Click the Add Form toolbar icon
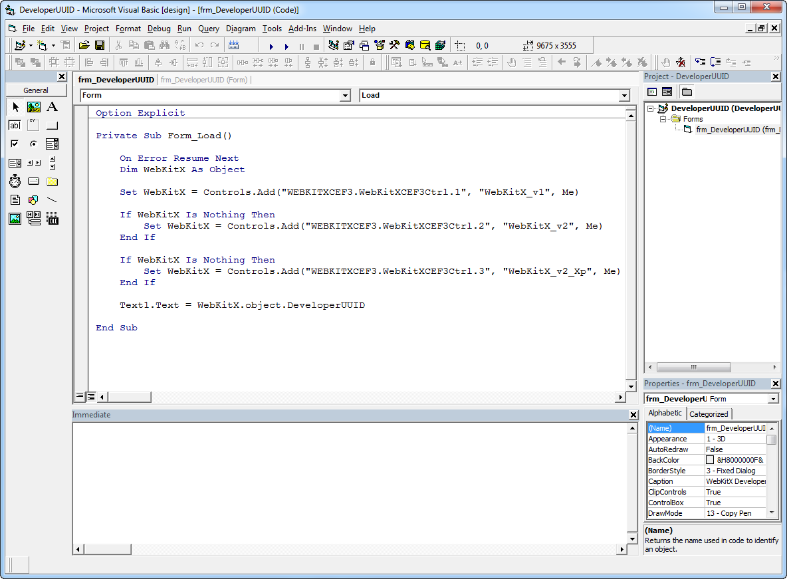This screenshot has height=579, width=787. coord(42,46)
